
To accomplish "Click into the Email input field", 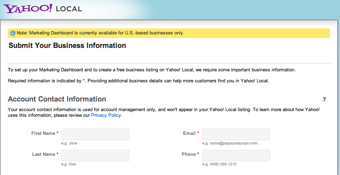I will click(x=236, y=135).
